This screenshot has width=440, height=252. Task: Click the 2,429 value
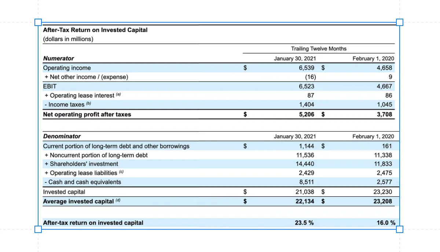click(307, 173)
